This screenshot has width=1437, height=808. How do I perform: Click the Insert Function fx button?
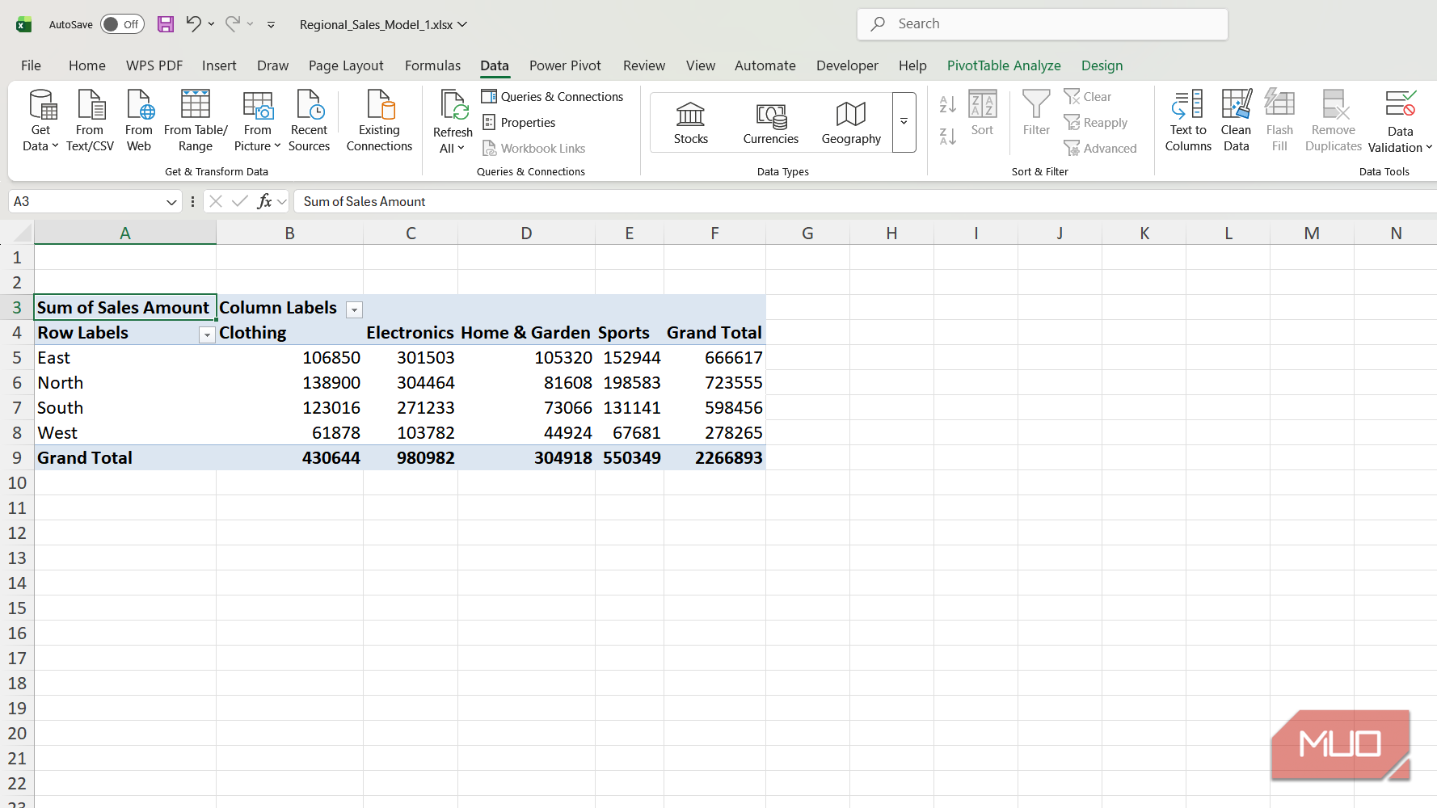point(264,202)
